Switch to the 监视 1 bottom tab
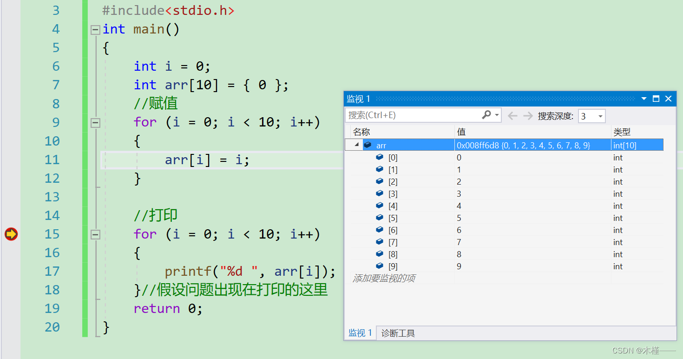Viewport: 683px width, 359px height. pos(360,333)
